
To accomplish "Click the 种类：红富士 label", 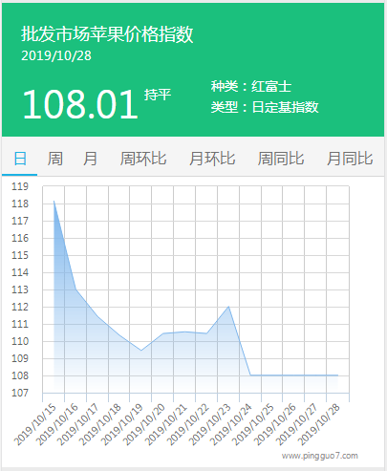I will point(251,86).
